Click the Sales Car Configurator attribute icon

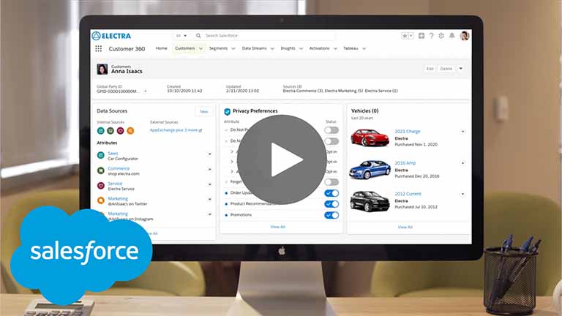[101, 156]
